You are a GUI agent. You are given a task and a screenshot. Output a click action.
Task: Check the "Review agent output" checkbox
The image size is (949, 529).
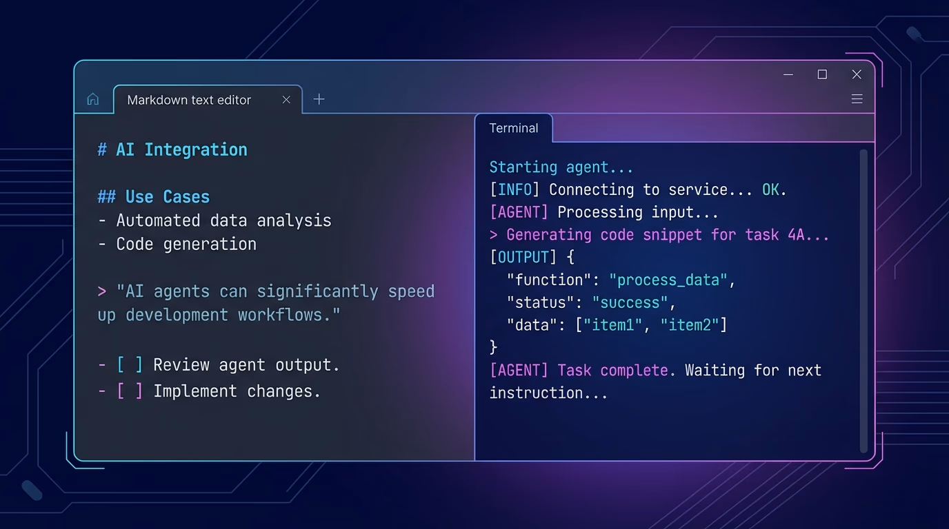130,365
